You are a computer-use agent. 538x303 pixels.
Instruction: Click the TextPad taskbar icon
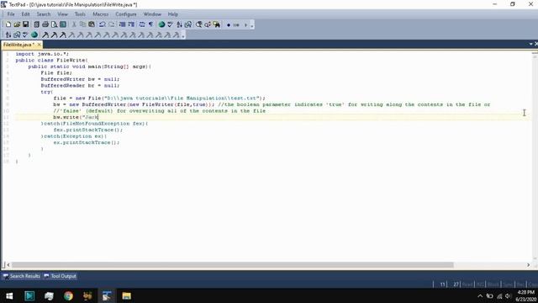(x=107, y=295)
